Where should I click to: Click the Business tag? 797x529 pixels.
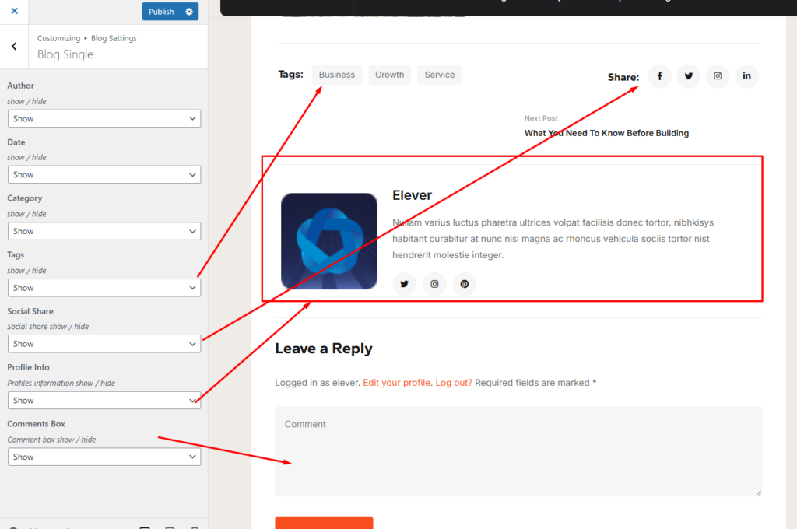(x=337, y=75)
